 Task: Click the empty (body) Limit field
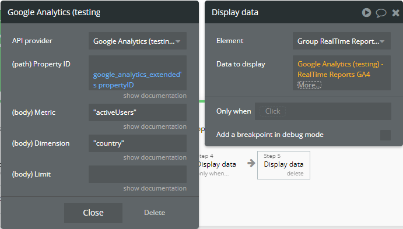(x=138, y=174)
